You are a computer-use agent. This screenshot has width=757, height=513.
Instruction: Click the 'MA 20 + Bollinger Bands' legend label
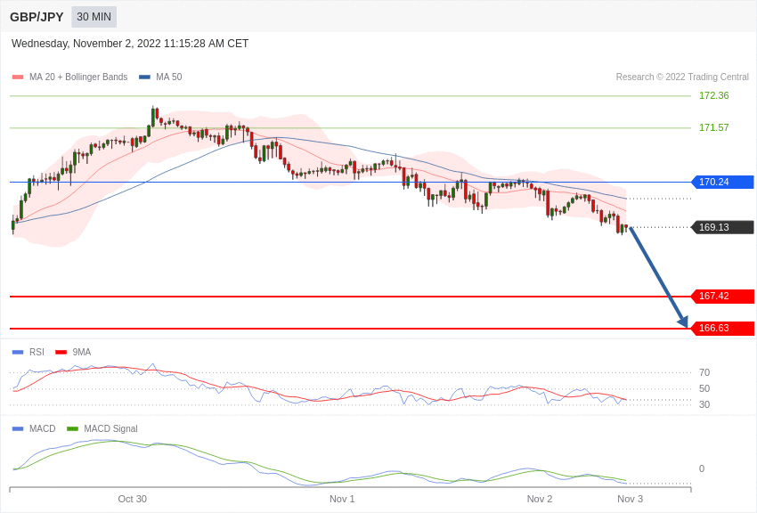[78, 77]
